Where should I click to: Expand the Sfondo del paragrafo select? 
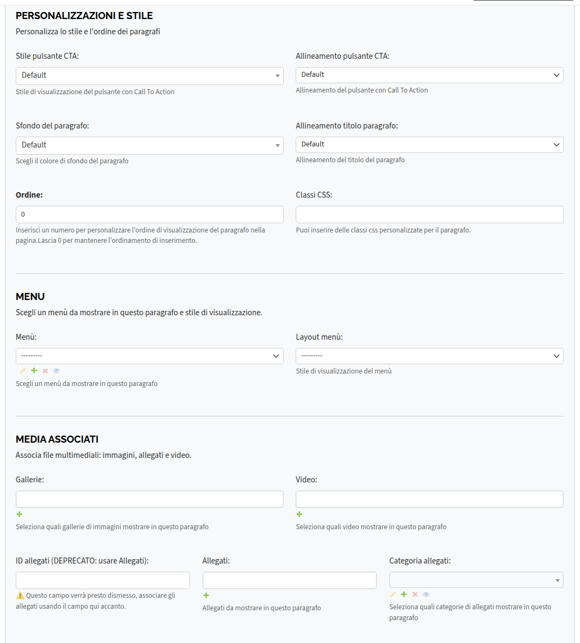coord(150,145)
